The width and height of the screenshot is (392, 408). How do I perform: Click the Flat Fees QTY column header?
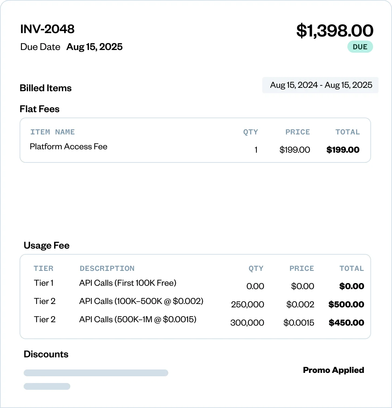pyautogui.click(x=250, y=132)
